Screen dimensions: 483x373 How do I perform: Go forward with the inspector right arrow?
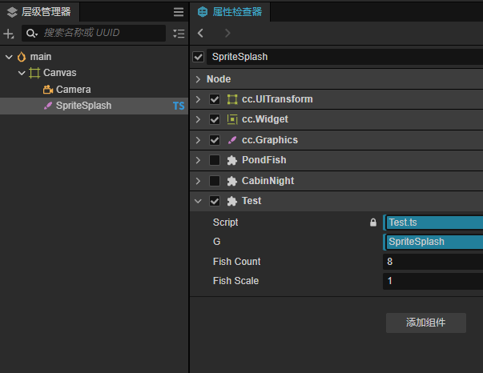point(227,33)
